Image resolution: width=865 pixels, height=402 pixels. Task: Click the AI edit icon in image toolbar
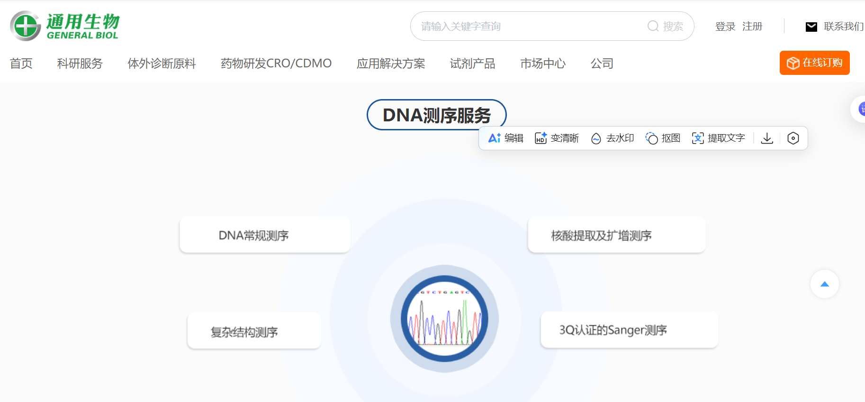pyautogui.click(x=495, y=138)
